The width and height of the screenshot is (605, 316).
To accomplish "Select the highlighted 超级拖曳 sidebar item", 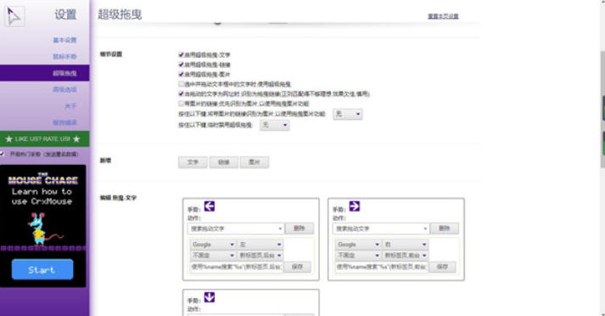I will coord(45,73).
